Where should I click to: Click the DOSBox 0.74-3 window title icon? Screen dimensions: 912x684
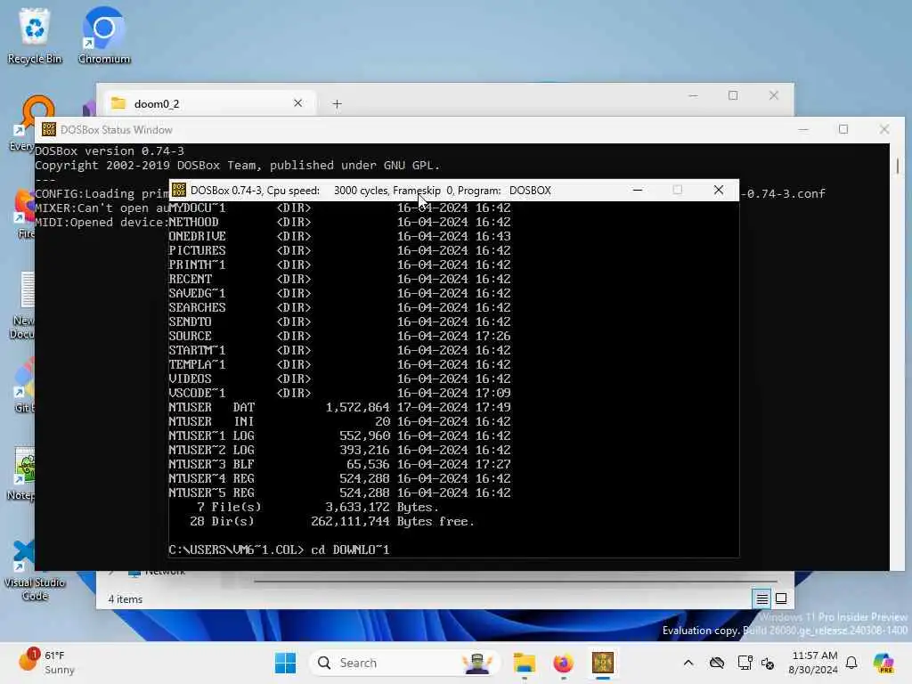179,191
